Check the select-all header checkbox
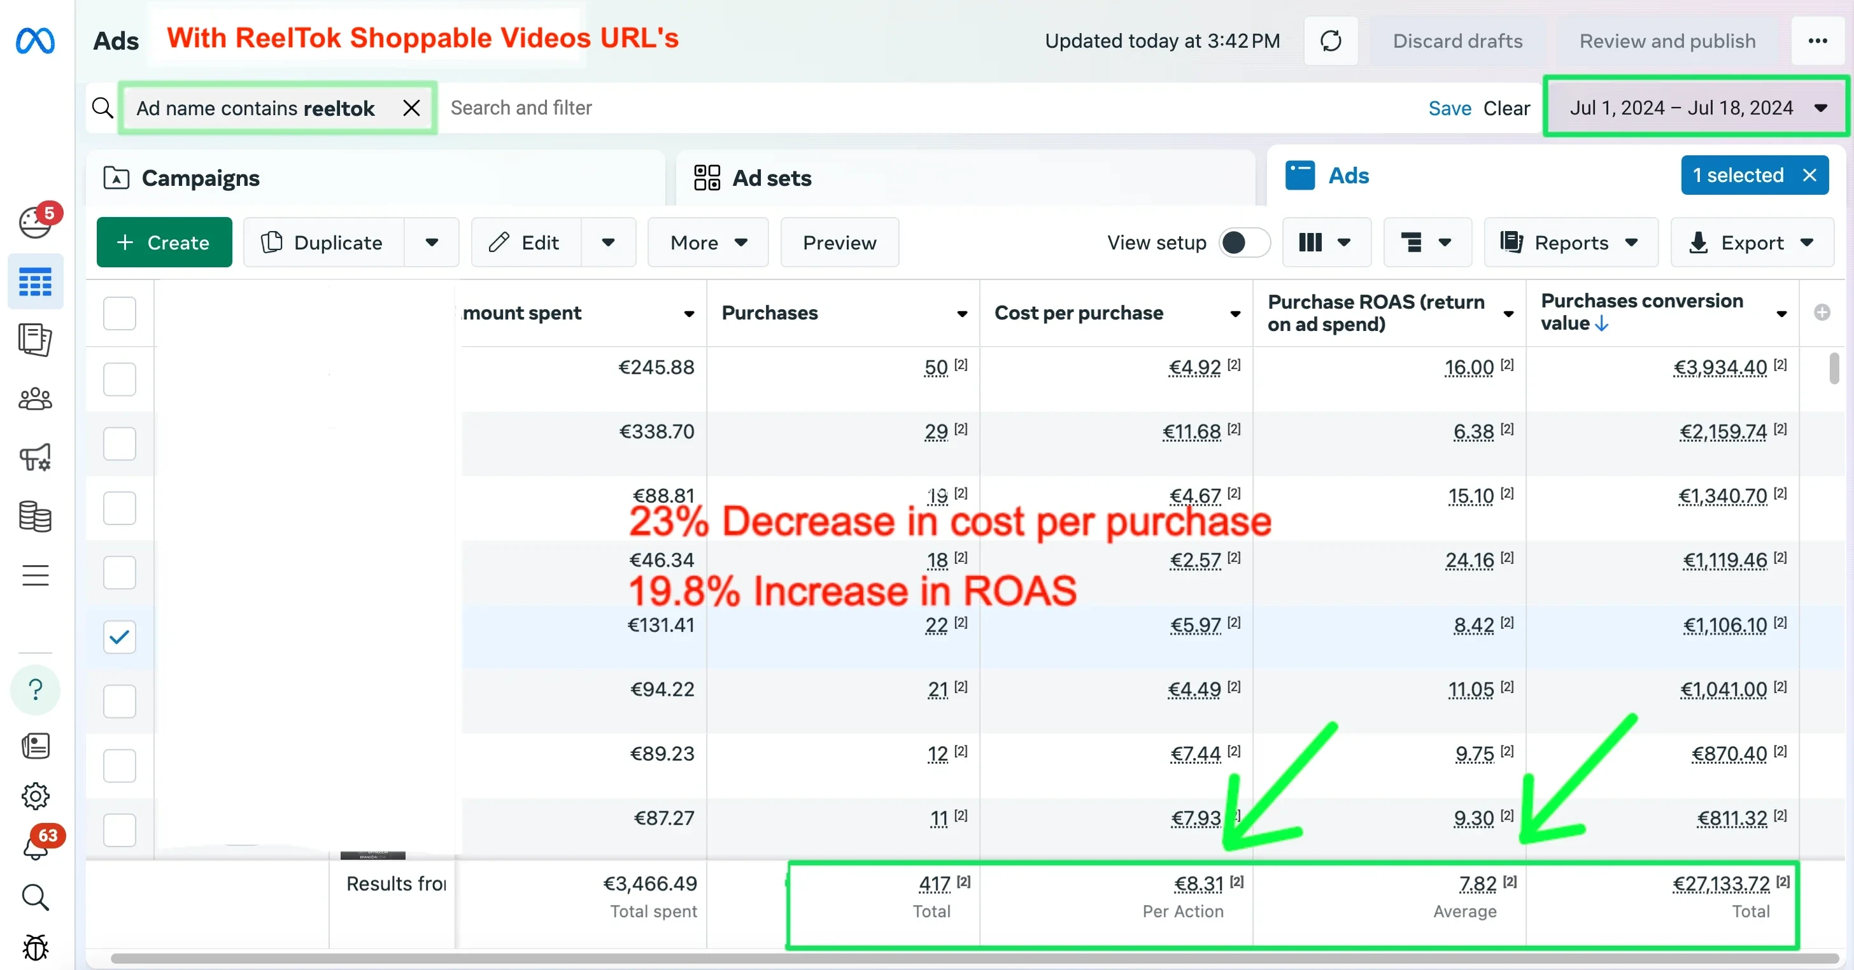 coord(120,313)
